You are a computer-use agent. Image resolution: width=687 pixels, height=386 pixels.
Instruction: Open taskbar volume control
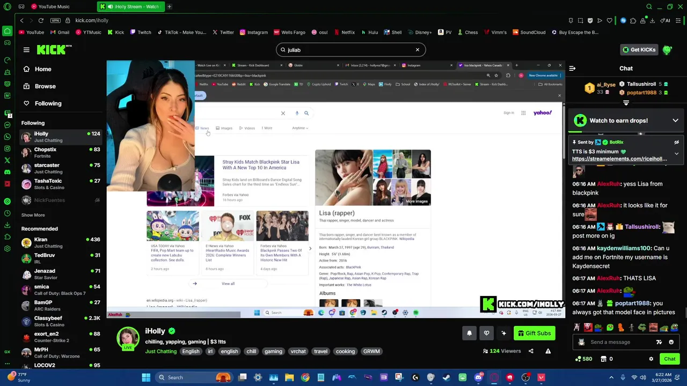click(x=644, y=377)
